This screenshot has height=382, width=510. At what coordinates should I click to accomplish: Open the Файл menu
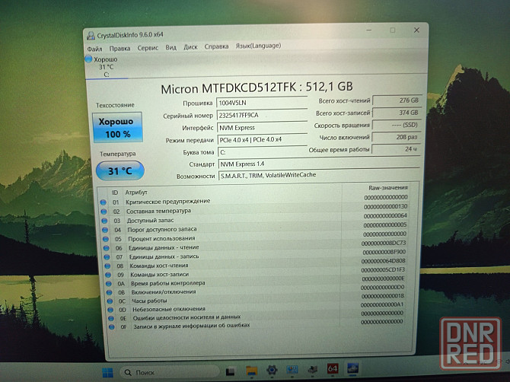94,49
